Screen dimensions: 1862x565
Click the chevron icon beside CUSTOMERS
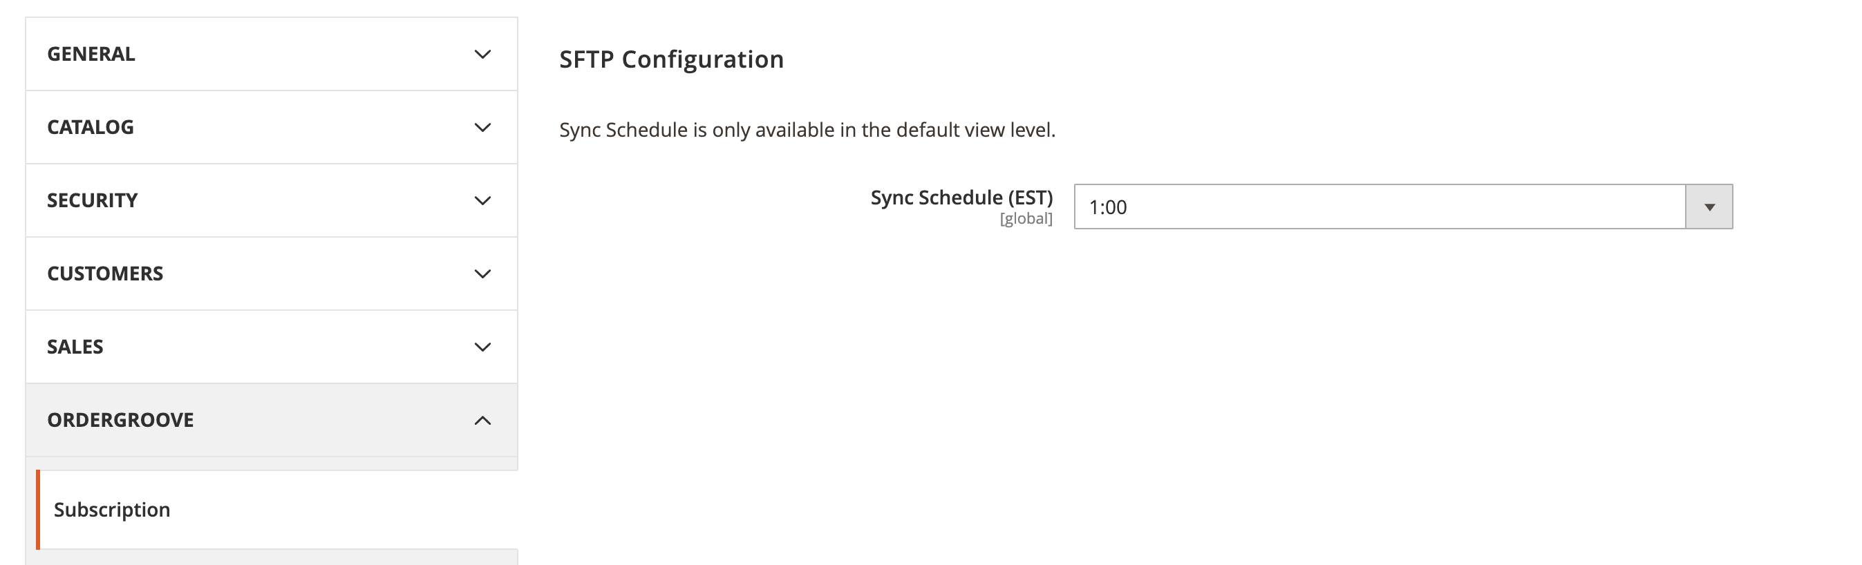(x=482, y=274)
